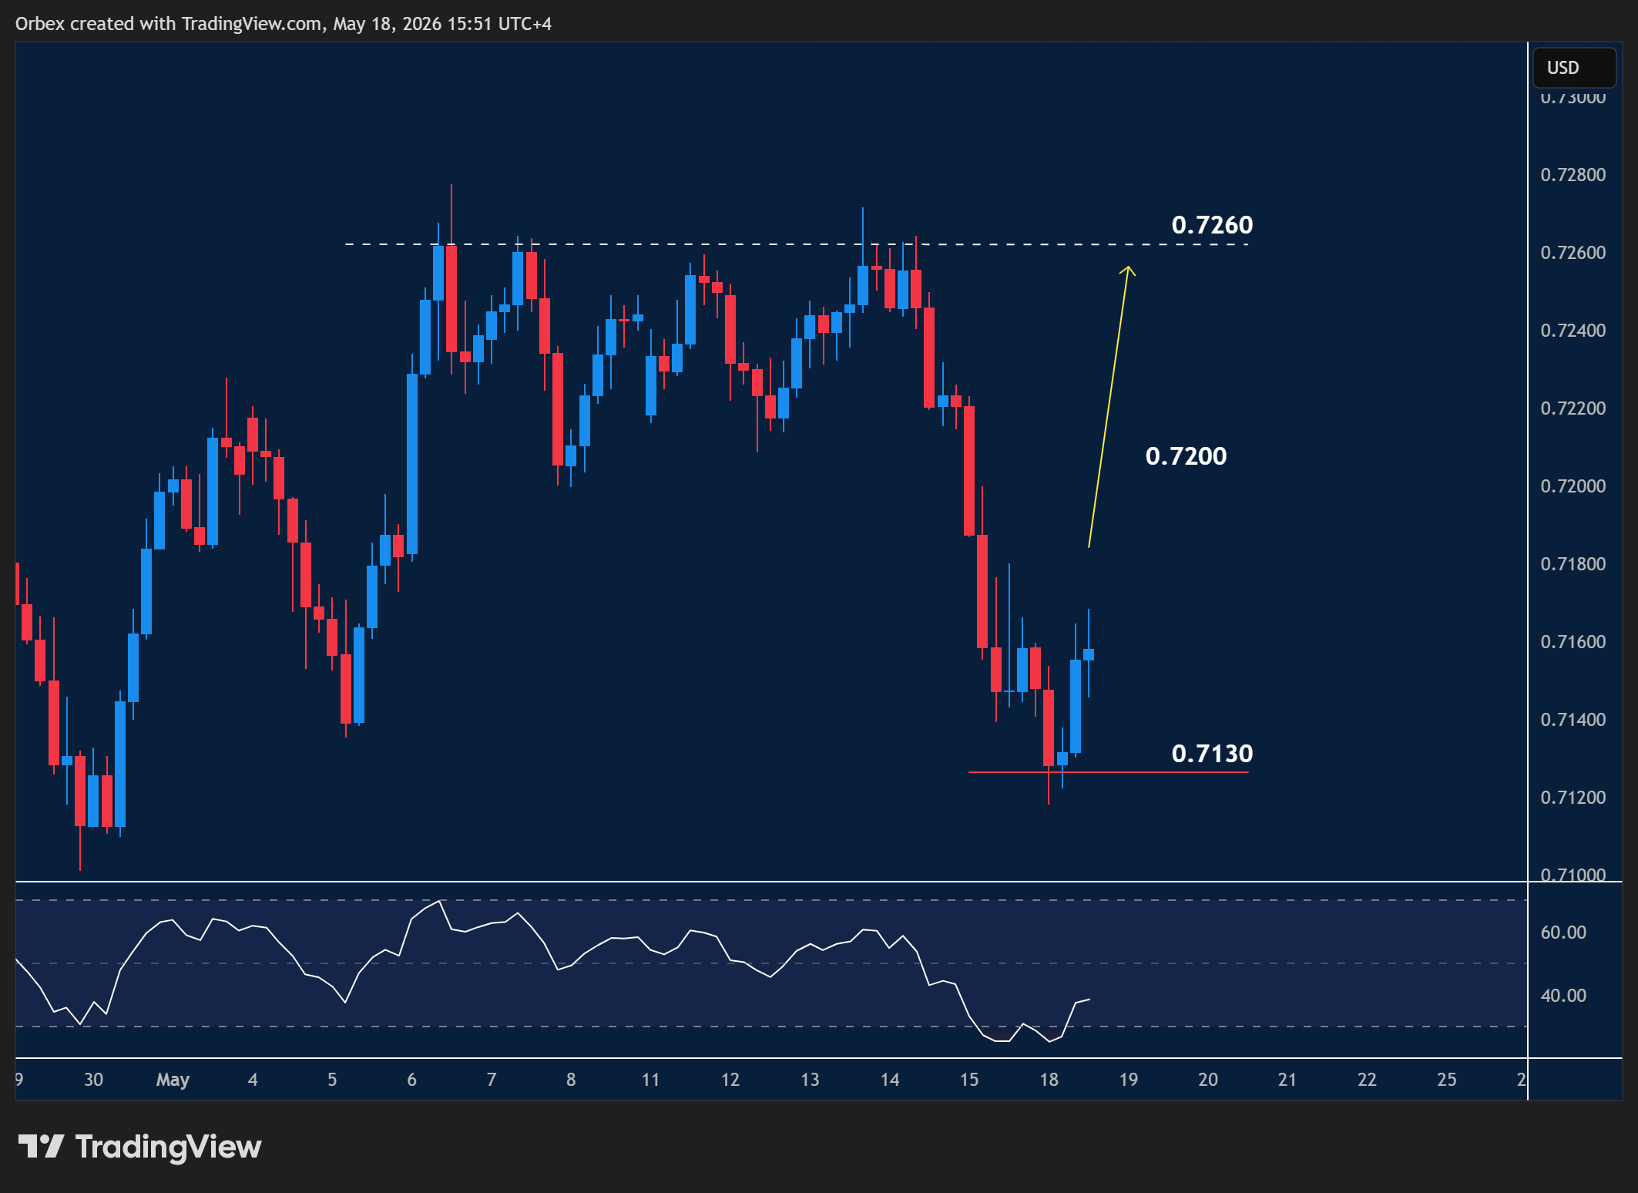Click the white RSI indicator line
Viewport: 1638px width, 1193px height.
click(x=552, y=971)
